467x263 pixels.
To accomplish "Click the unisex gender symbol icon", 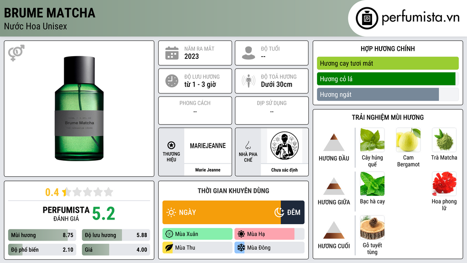I will click(16, 53).
